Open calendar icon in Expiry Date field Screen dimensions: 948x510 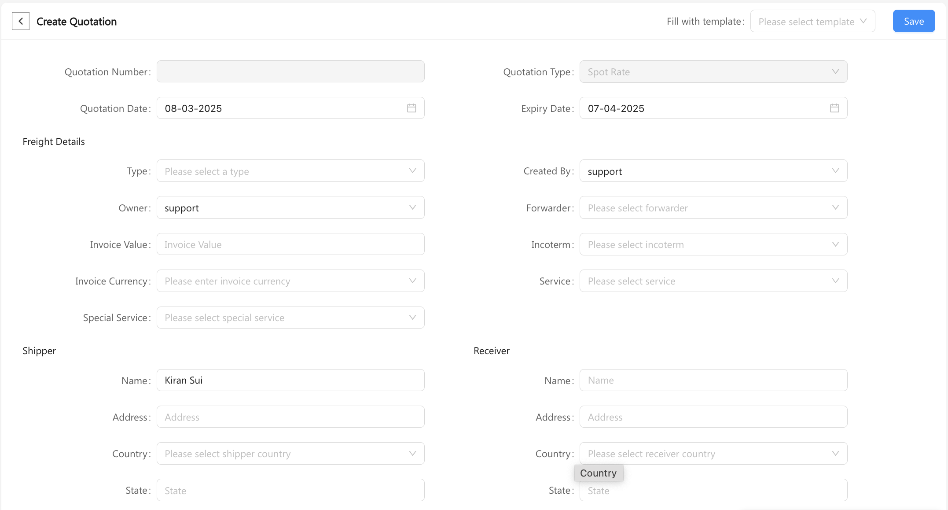[834, 108]
